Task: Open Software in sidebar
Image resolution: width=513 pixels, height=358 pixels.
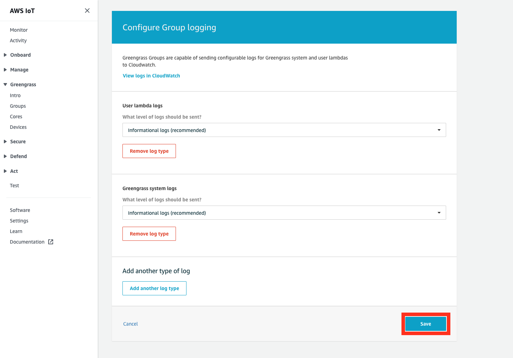Action: [x=20, y=210]
